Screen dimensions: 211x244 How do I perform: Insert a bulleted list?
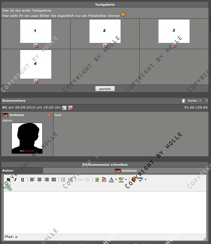click(63, 180)
